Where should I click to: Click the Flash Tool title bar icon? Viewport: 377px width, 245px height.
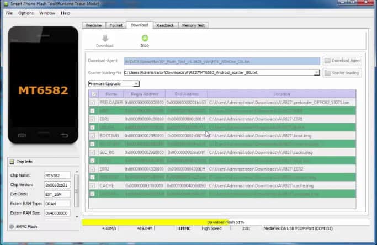coord(6,4)
